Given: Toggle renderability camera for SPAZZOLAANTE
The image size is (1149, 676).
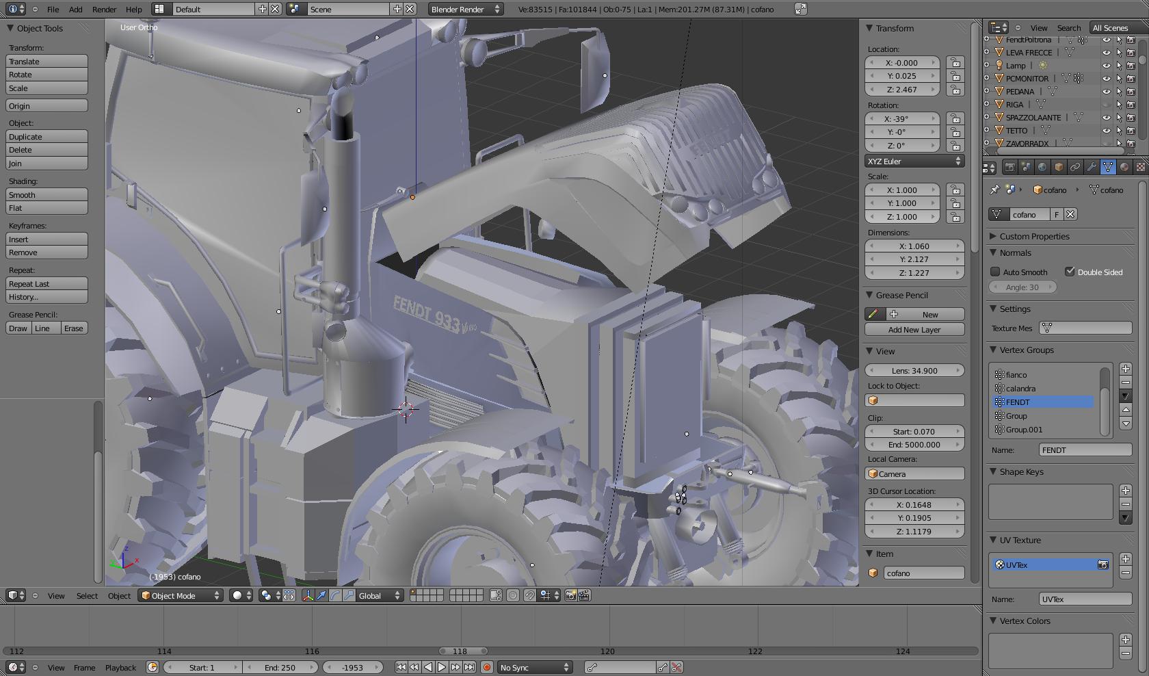Looking at the screenshot, I should click(x=1131, y=118).
